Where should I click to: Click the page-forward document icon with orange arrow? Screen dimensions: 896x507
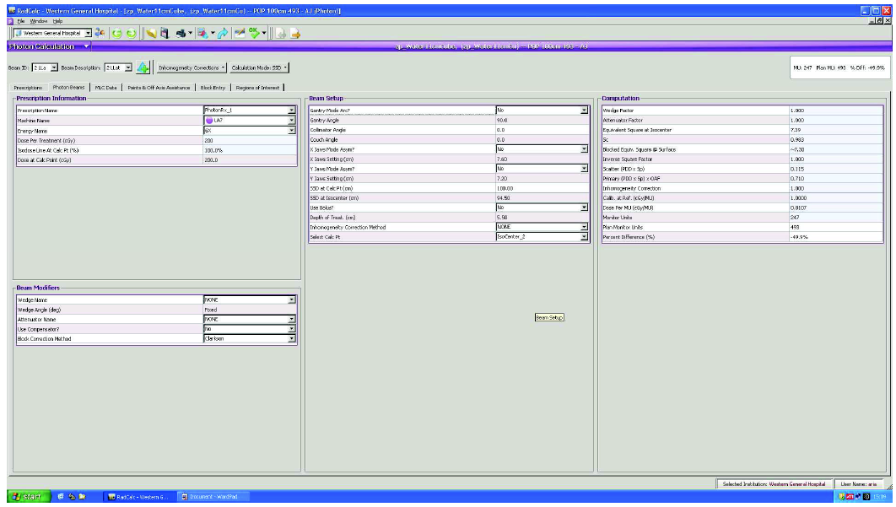pos(294,33)
